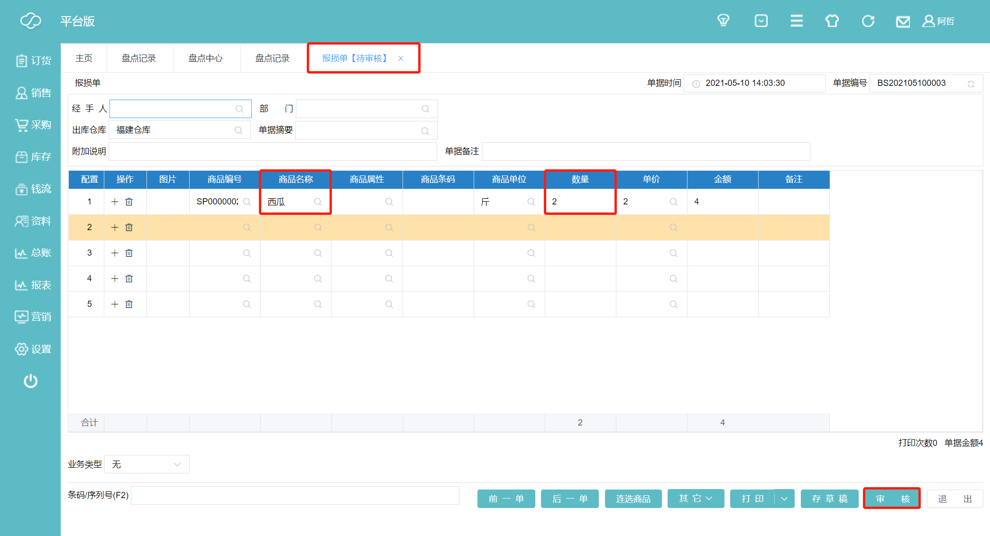Open the print options dropdown arrow
The image size is (990, 536).
click(x=784, y=499)
